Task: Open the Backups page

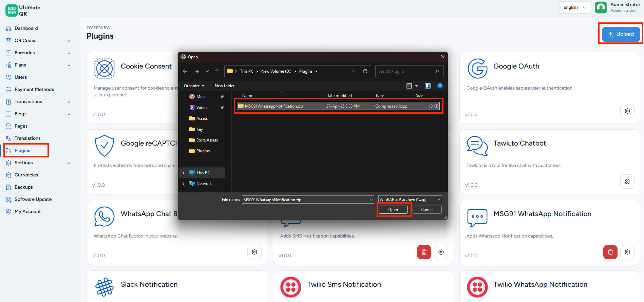Action: point(23,187)
